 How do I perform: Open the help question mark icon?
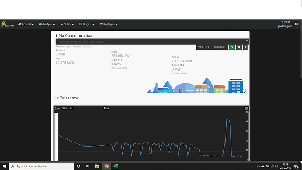tap(296, 24)
